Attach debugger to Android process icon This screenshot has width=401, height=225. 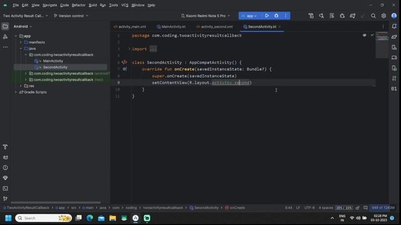(x=342, y=16)
